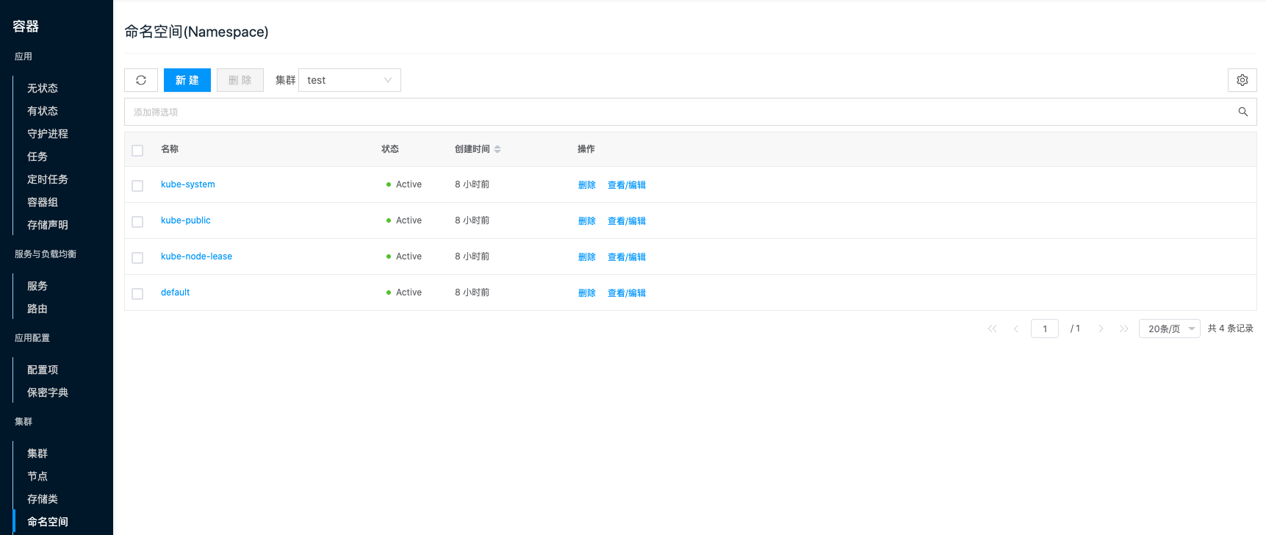The height and width of the screenshot is (535, 1266).
Task: Click 查看/编辑 for kube-node-lease
Action: [626, 257]
